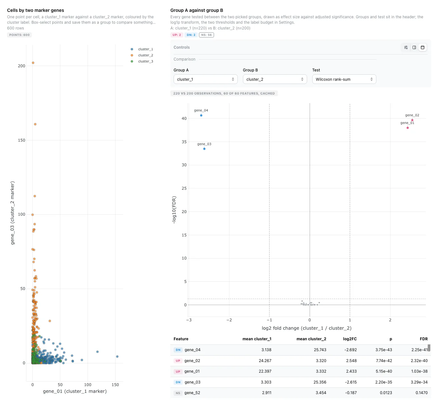The height and width of the screenshot is (405, 438).
Task: Select gene_02 feature name in the results table
Action: [x=192, y=361]
